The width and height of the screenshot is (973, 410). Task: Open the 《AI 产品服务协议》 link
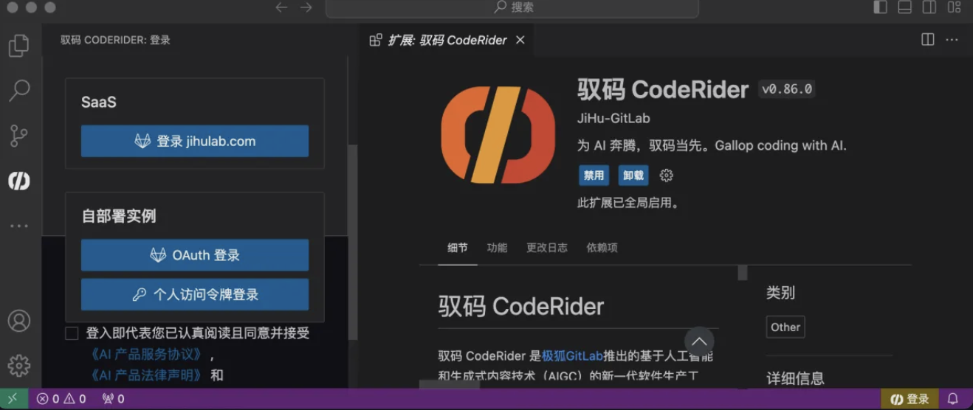point(145,354)
